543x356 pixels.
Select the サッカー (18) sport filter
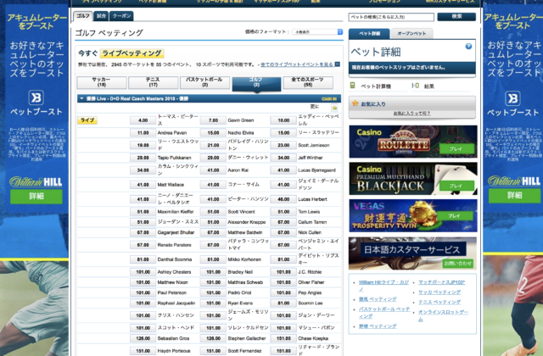pos(101,82)
